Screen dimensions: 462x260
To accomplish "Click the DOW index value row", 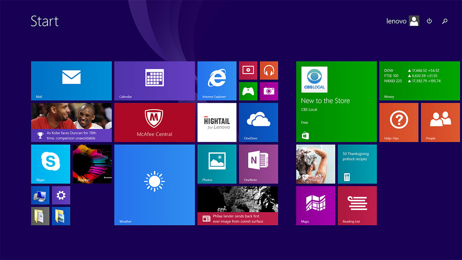I will click(411, 70).
